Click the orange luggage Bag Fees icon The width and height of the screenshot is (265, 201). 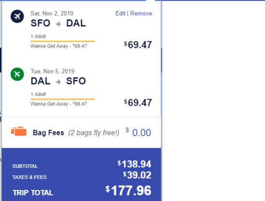point(19,131)
